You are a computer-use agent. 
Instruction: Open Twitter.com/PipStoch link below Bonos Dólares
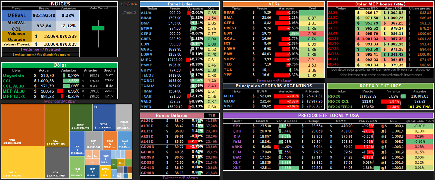(x=180, y=178)
